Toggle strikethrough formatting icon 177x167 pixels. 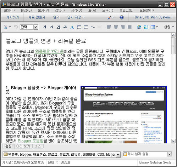pyautogui.click(x=65, y=27)
